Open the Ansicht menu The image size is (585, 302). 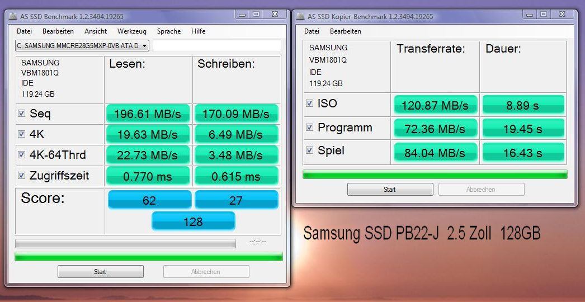96,31
